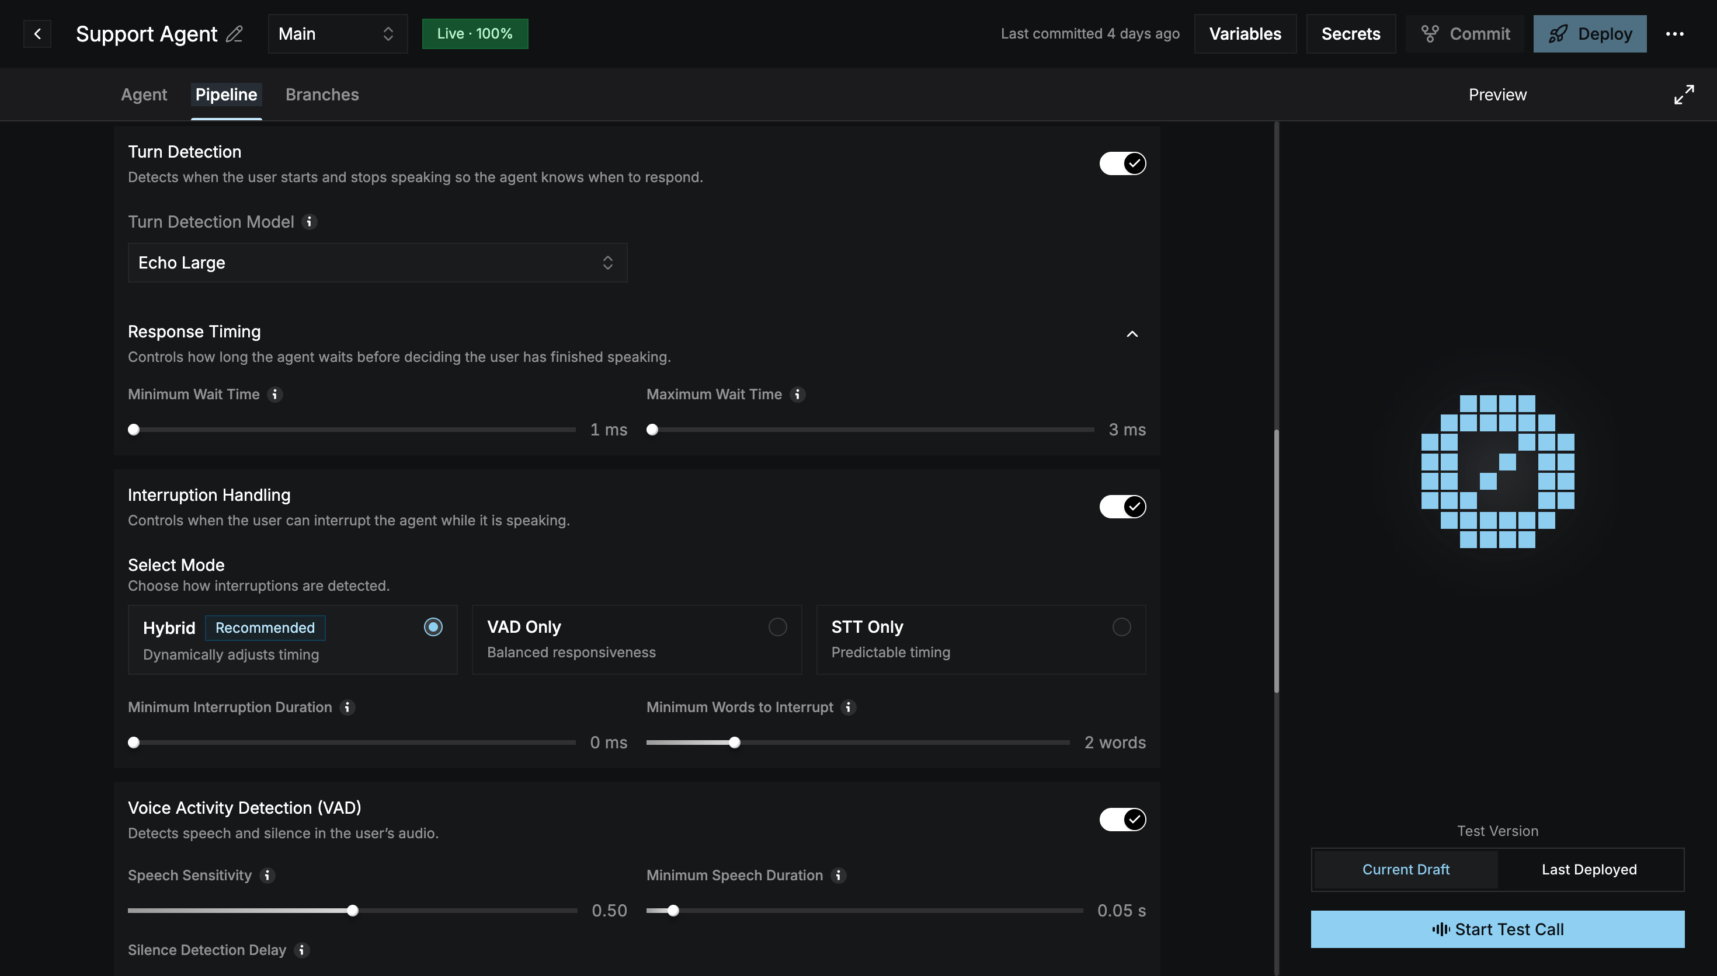Click the pipeline panel vertical scrollbar
Viewport: 1717px width, 976px height.
(1277, 560)
